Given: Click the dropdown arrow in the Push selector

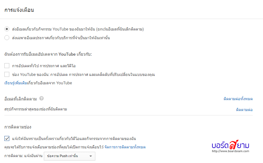Looking at the screenshot, I should click(91, 156).
